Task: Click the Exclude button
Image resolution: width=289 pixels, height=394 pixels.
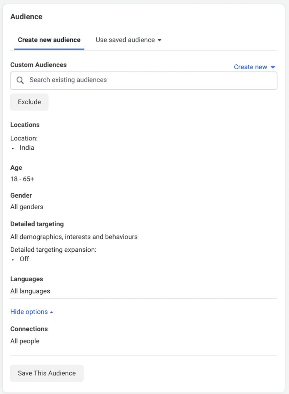Action: coord(29,102)
